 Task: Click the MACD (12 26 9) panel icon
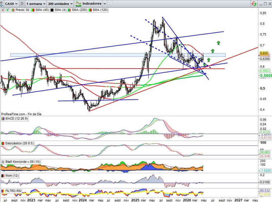click(x=3, y=119)
